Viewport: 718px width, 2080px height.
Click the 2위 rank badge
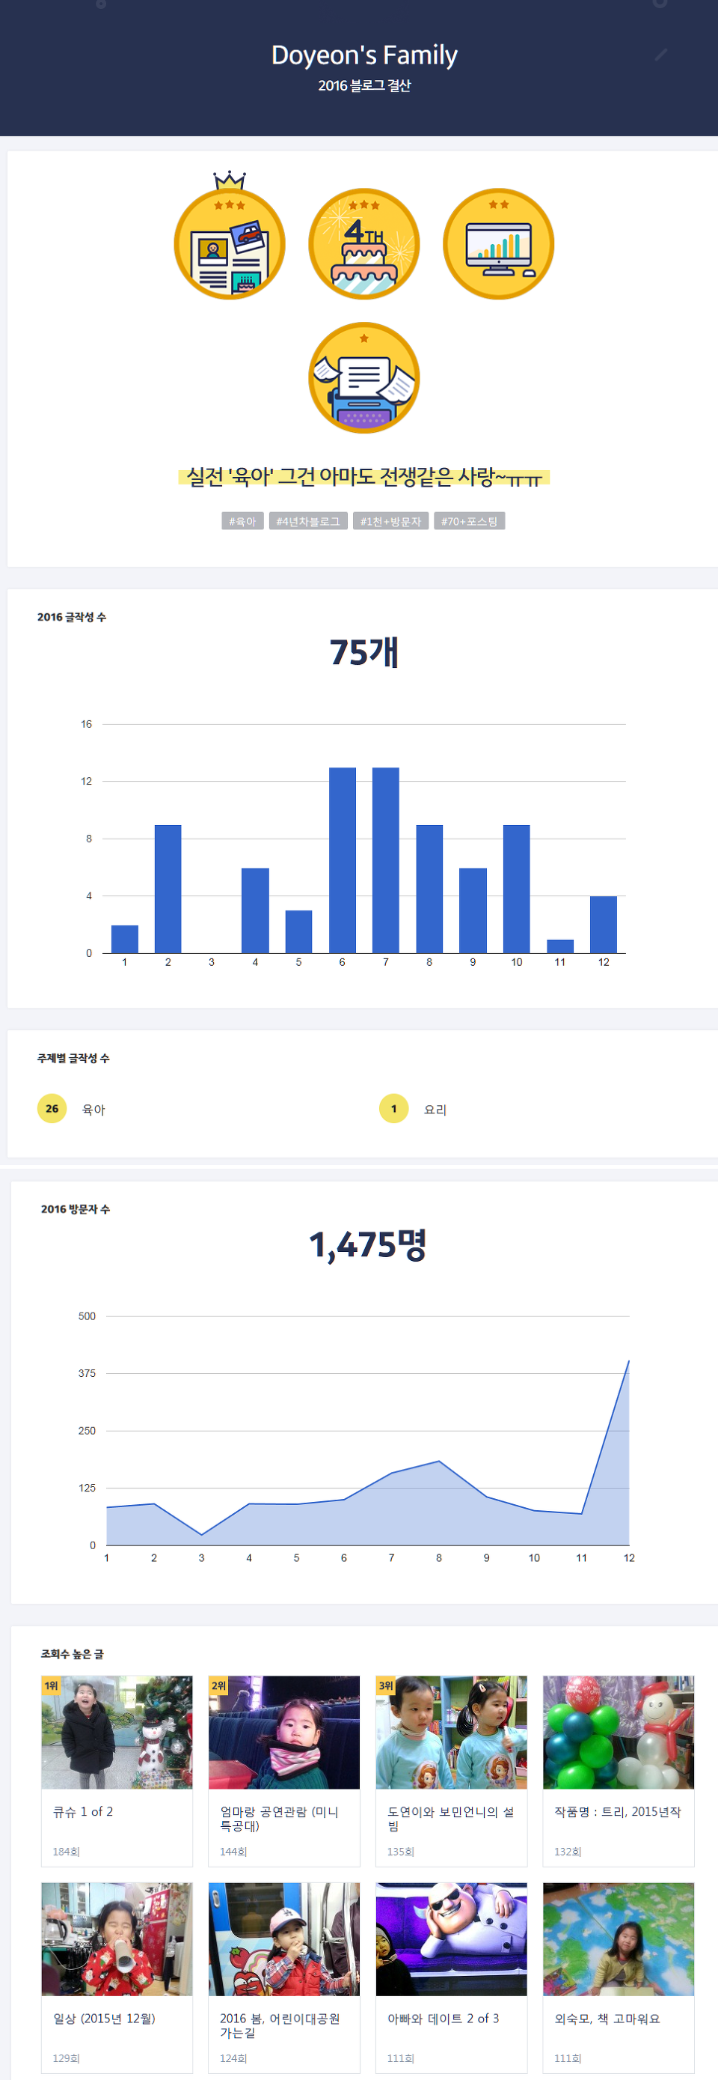click(218, 1685)
